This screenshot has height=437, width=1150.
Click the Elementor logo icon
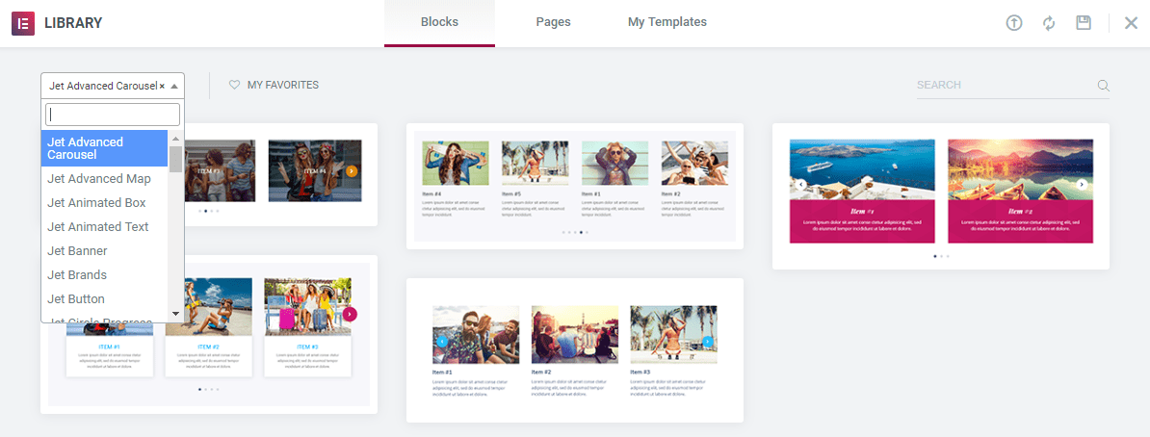23,22
